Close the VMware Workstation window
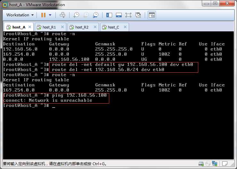This screenshot has height=169, width=237. [x=227, y=4]
